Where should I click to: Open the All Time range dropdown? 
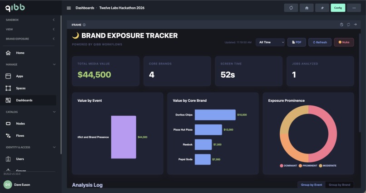[x=270, y=42]
